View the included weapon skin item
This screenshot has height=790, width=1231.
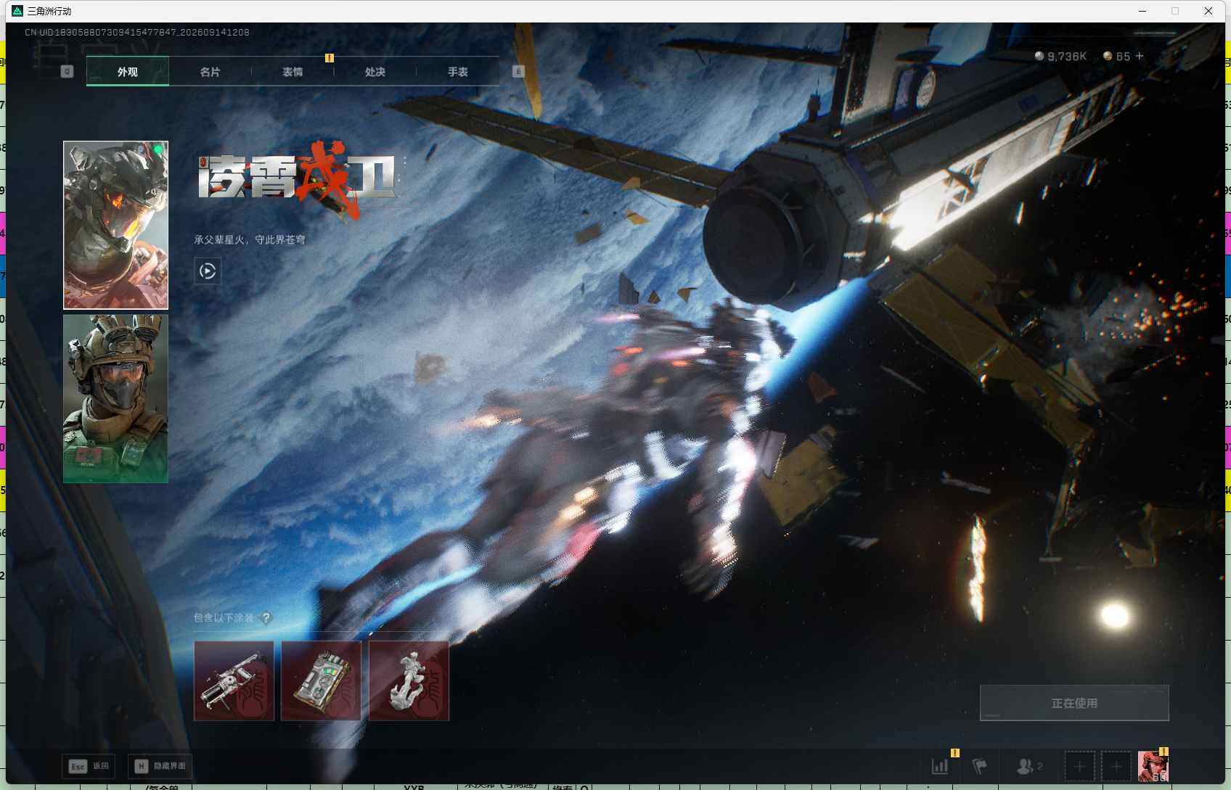click(x=234, y=680)
